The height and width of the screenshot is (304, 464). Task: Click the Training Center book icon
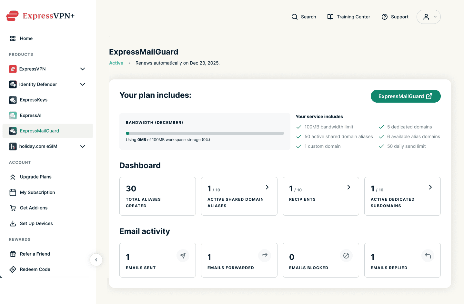point(330,17)
